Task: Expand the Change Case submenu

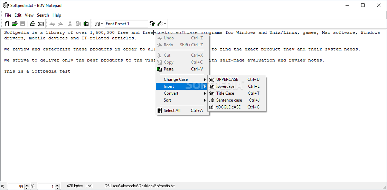Action: click(x=182, y=79)
